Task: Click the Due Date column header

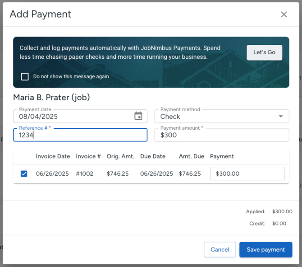Action: pyautogui.click(x=153, y=156)
